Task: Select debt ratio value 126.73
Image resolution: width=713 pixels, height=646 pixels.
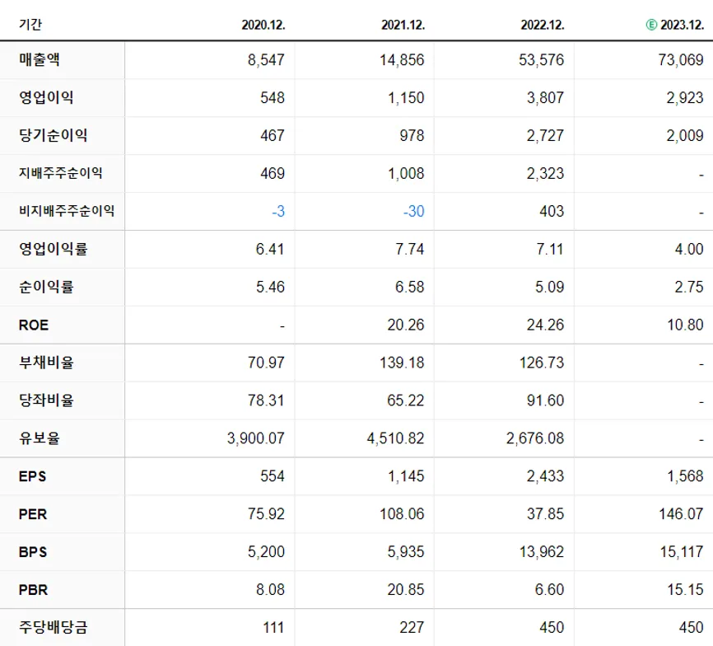Action: coord(542,363)
